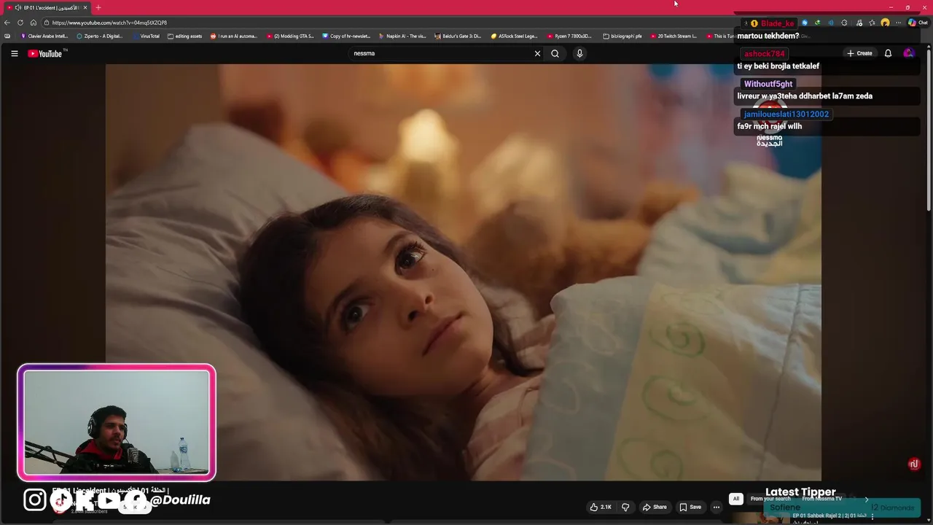
Task: Submit search with the magnifier button
Action: pyautogui.click(x=555, y=53)
